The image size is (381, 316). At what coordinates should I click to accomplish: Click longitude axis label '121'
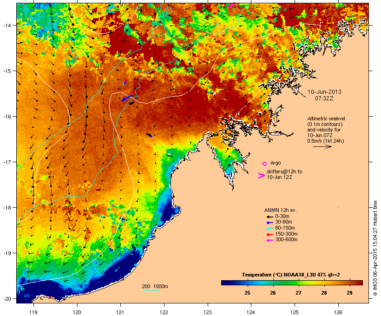click(120, 312)
